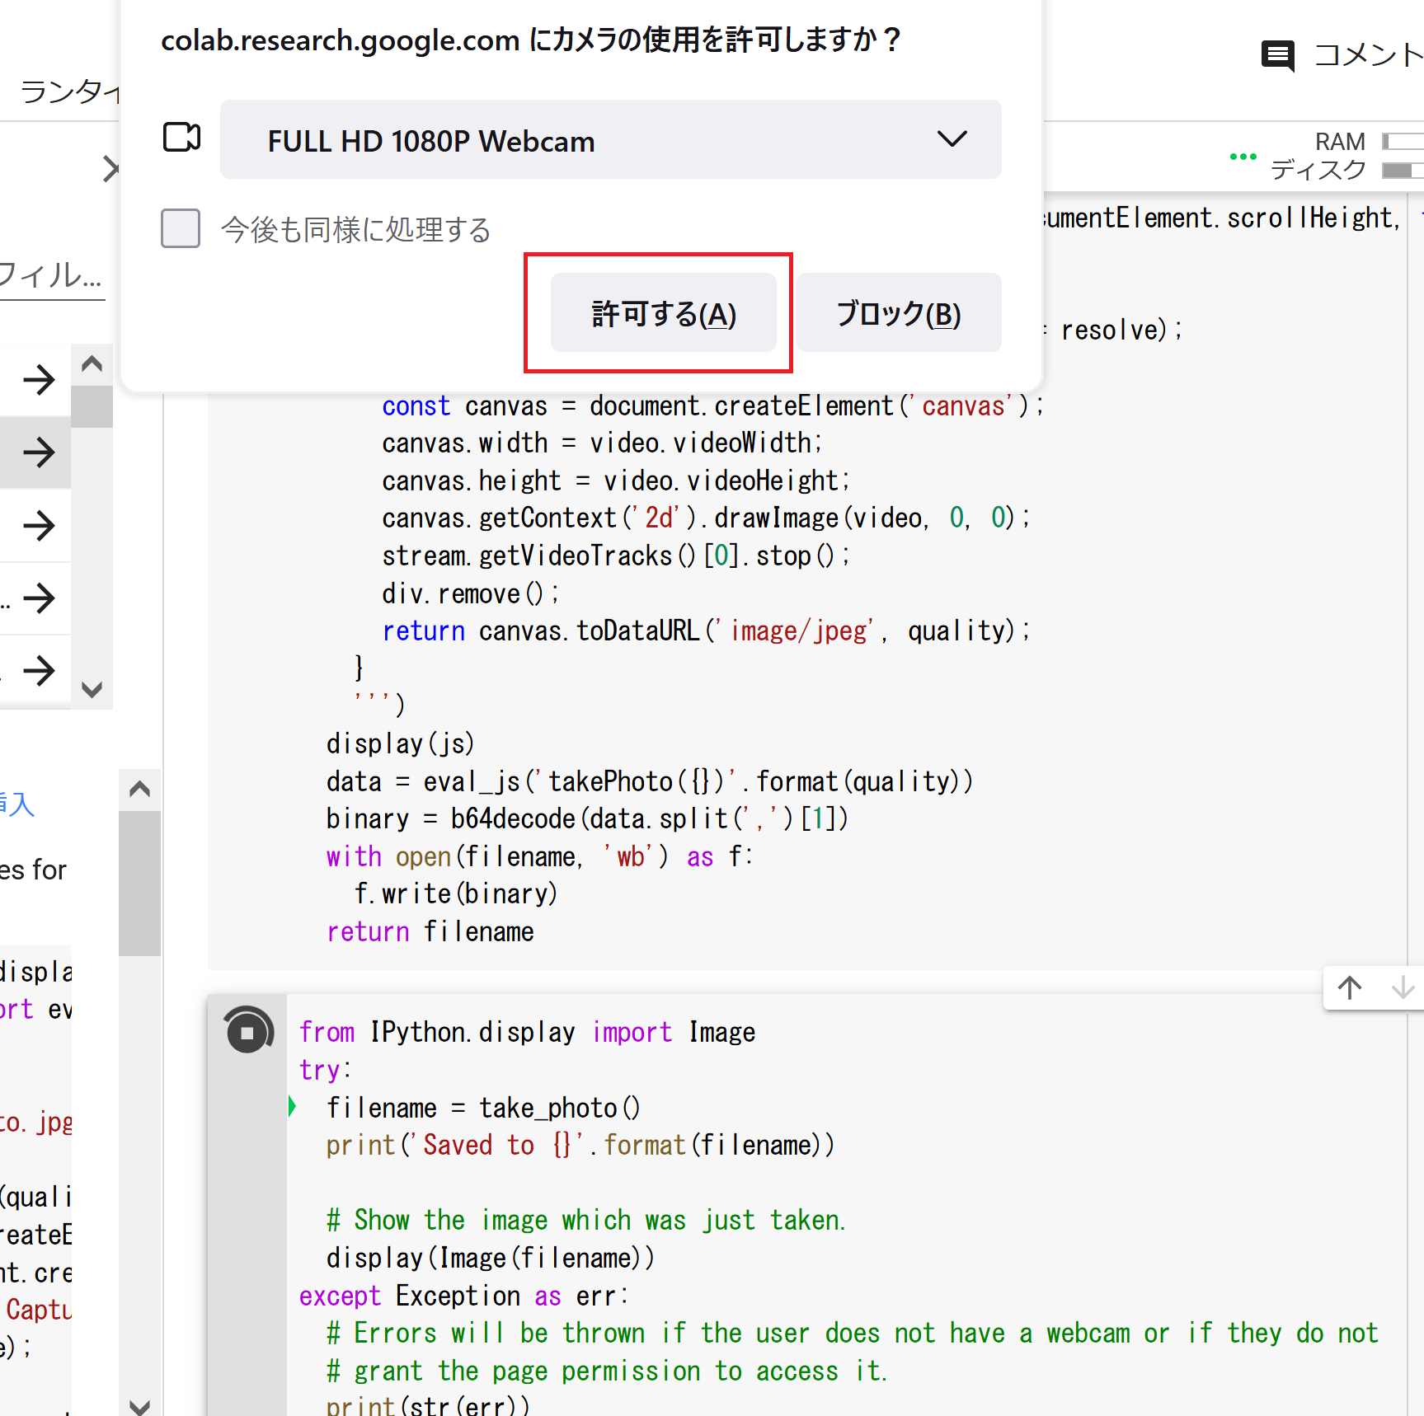Click the fifth snippet arrow
1424x1416 pixels.
[38, 670]
